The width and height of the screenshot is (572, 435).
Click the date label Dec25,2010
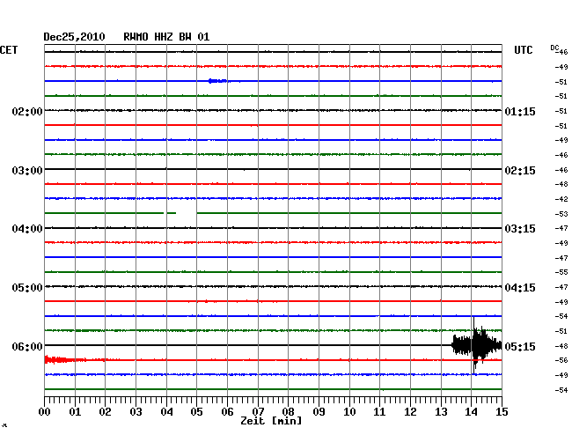click(x=74, y=37)
